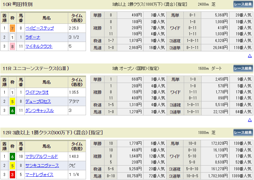The height and width of the screenshot is (180, 254).
Task: Click popularity rank 116番人気
Action: pyautogui.click(x=243, y=48)
